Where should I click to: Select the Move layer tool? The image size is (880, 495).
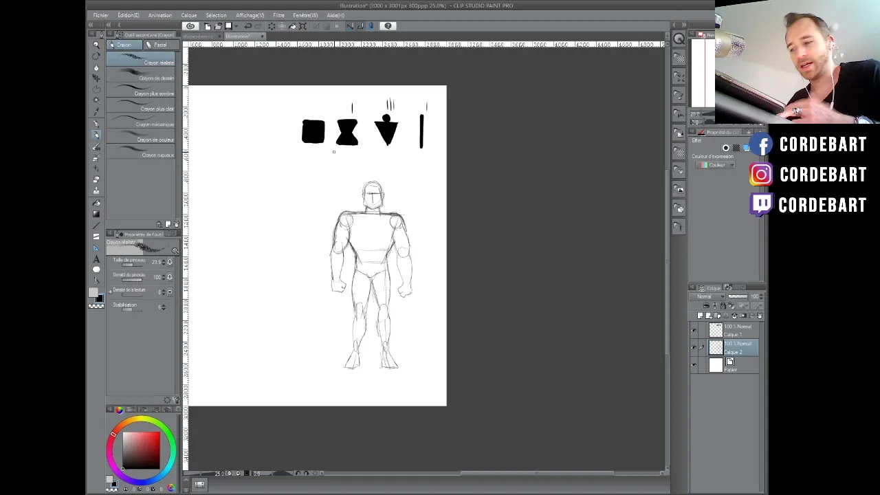coord(96,78)
